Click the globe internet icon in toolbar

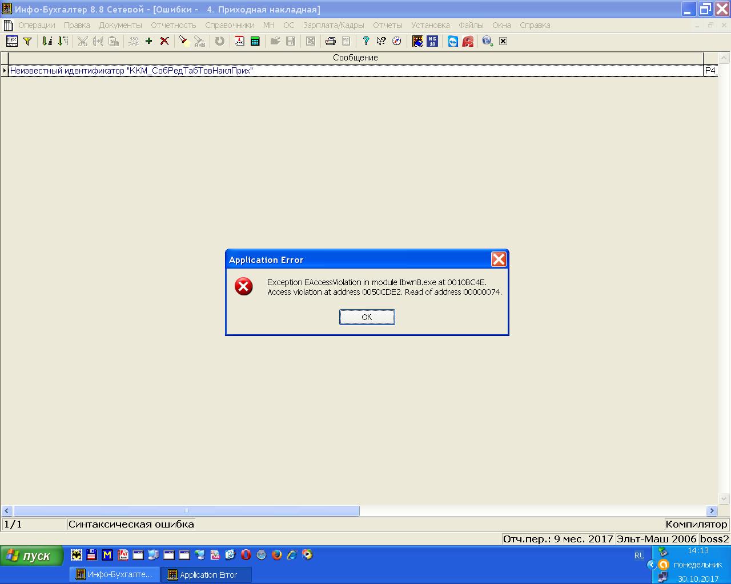pyautogui.click(x=488, y=41)
